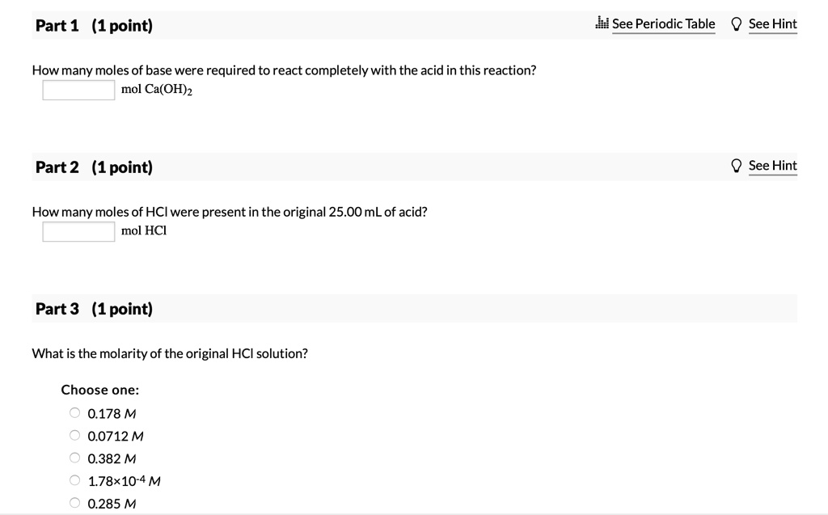Screen dimensions: 828x515
Task: Open the Part 1 See Hint link
Action: point(772,23)
